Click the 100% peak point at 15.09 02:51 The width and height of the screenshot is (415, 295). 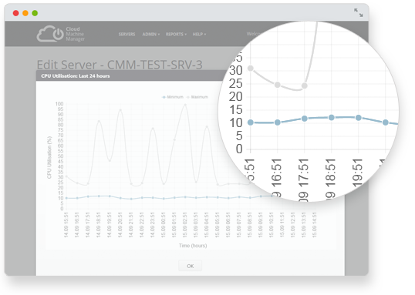185,105
